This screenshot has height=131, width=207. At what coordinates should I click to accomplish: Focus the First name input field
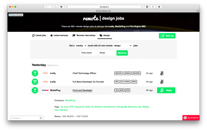(88, 53)
